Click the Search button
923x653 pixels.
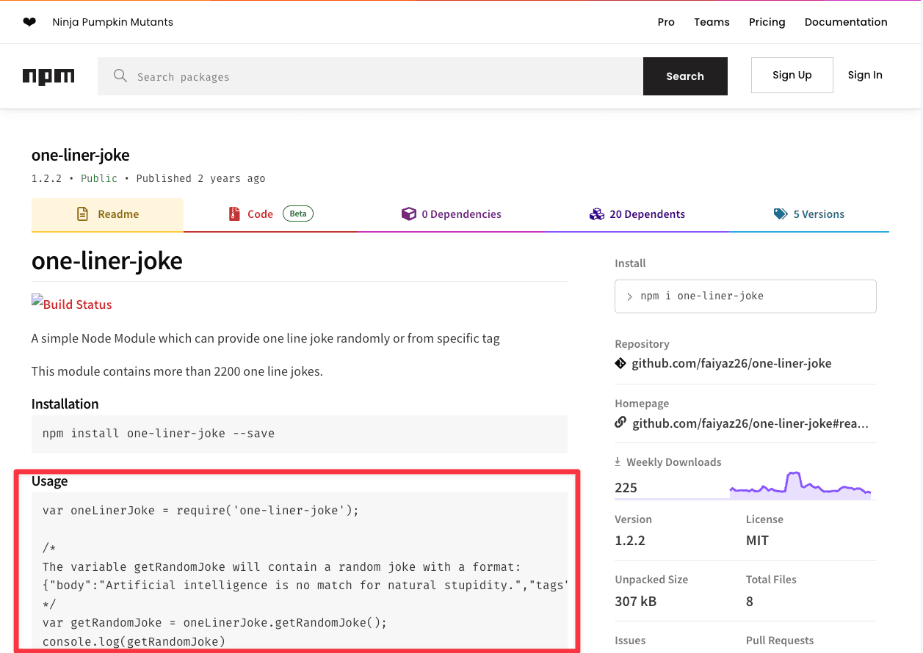coord(685,76)
